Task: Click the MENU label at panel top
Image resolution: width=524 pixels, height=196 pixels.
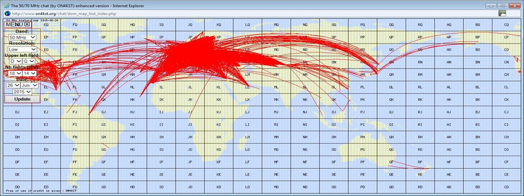Action: pyautogui.click(x=14, y=24)
